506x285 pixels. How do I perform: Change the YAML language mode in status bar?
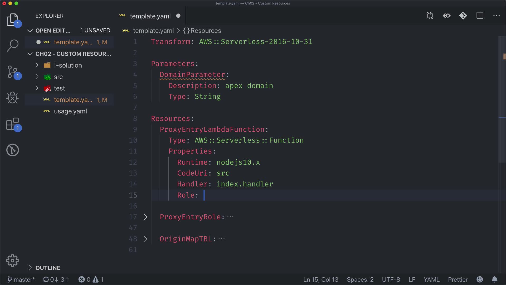(x=431, y=279)
